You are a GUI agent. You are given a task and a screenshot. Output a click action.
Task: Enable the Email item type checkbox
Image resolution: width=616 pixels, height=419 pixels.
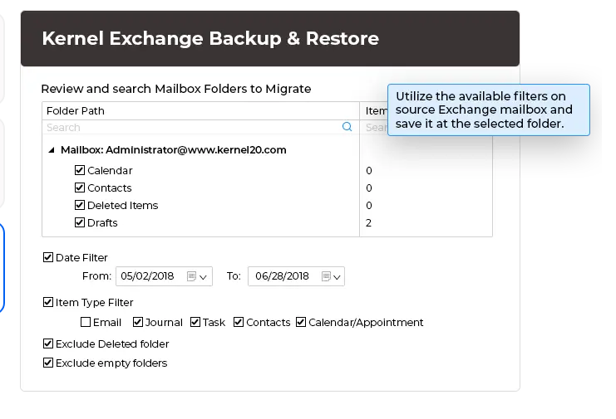coord(86,322)
